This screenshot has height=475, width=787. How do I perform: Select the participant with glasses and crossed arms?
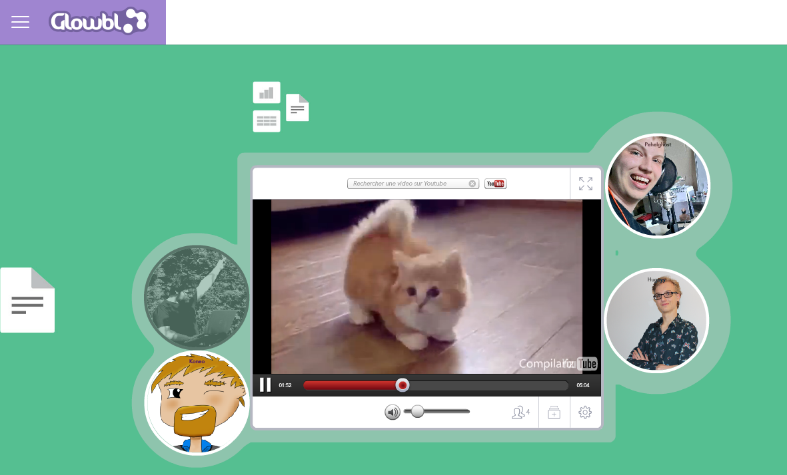(656, 321)
